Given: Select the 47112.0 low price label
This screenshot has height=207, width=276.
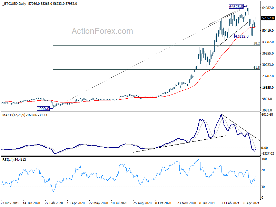Looking at the screenshot, I should pyautogui.click(x=242, y=36).
